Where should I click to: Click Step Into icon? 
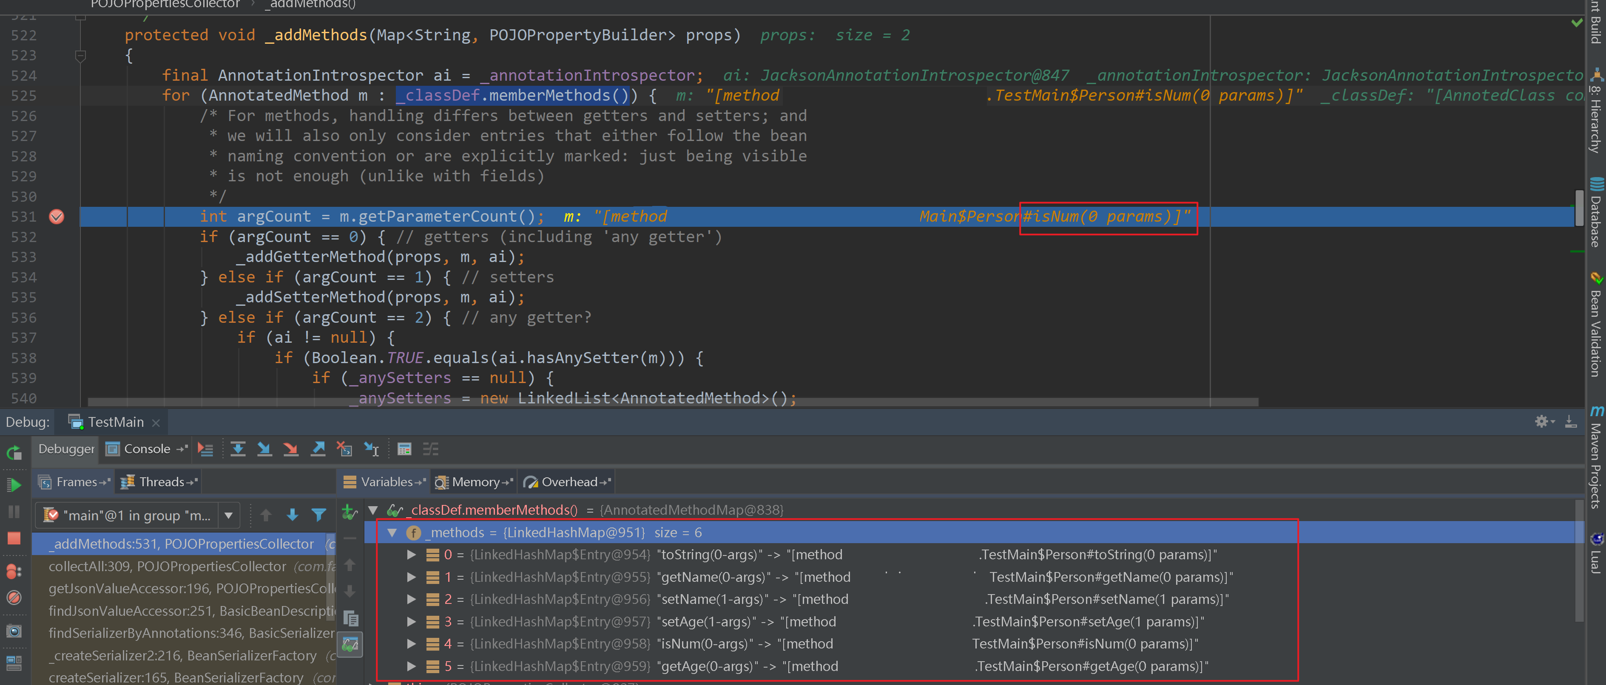(264, 449)
